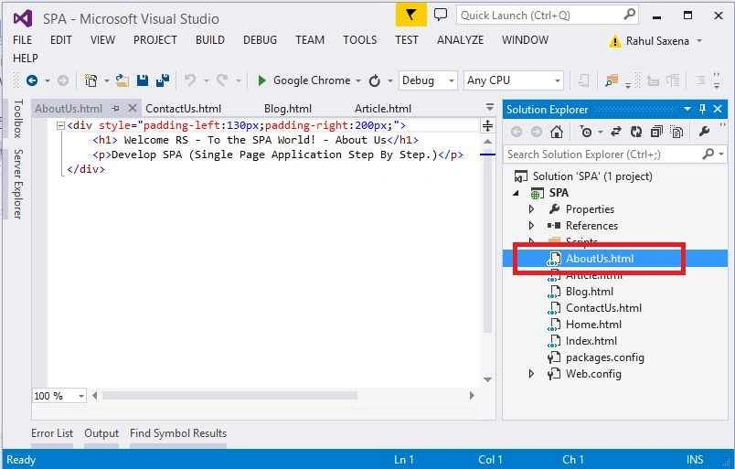This screenshot has width=735, height=469.
Task: Click the Save All toolbar icon
Action: click(x=162, y=80)
